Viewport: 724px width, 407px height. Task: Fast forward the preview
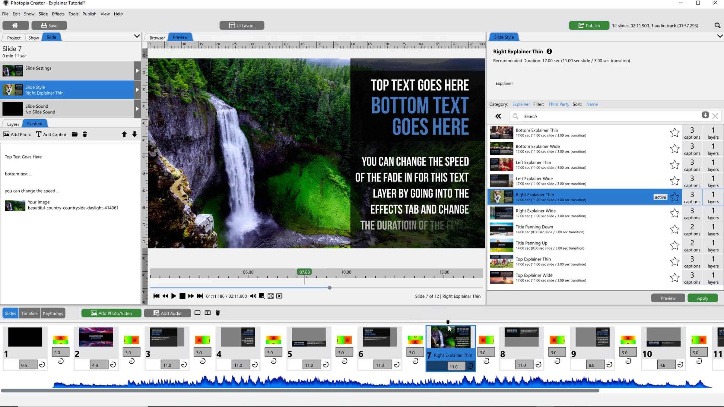[x=191, y=296]
